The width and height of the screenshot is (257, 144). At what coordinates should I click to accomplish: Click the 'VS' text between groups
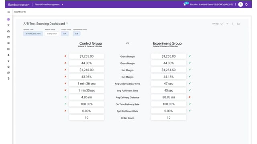point(127,44)
